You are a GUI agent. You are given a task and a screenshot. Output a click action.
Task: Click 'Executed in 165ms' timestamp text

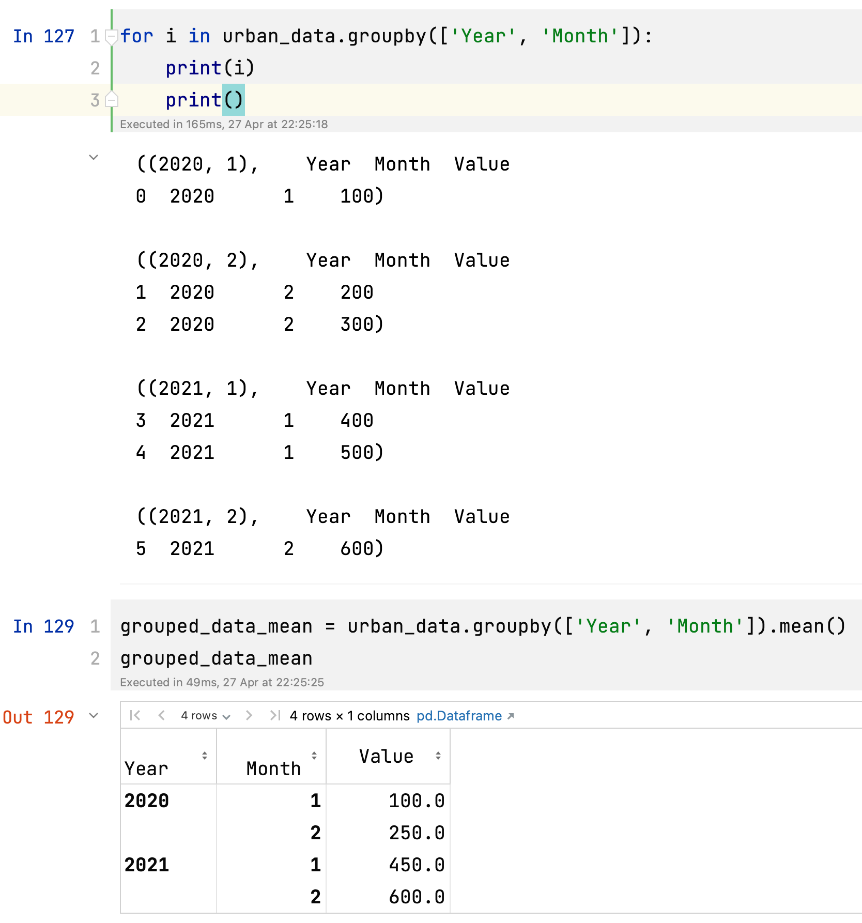click(x=224, y=124)
